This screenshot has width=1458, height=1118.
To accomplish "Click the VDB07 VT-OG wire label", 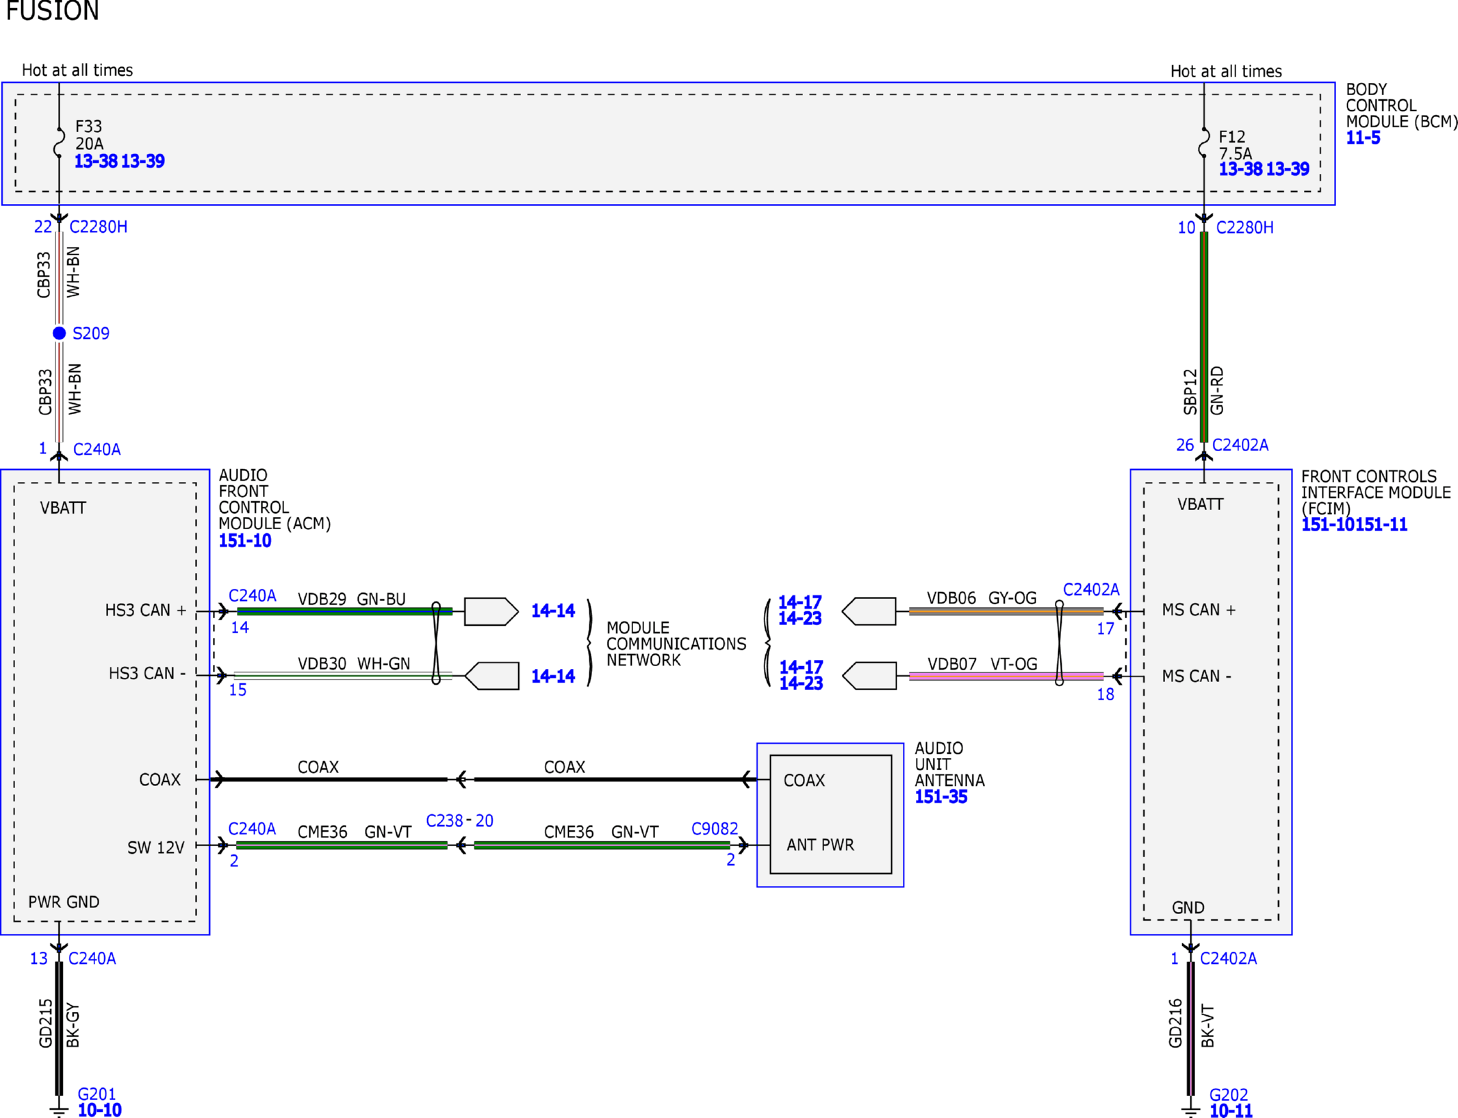I will (x=982, y=664).
